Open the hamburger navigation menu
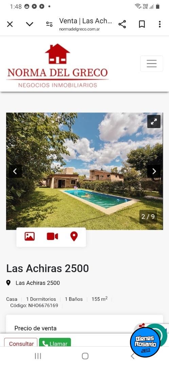Screen dimensions: 169x366 click(x=152, y=63)
